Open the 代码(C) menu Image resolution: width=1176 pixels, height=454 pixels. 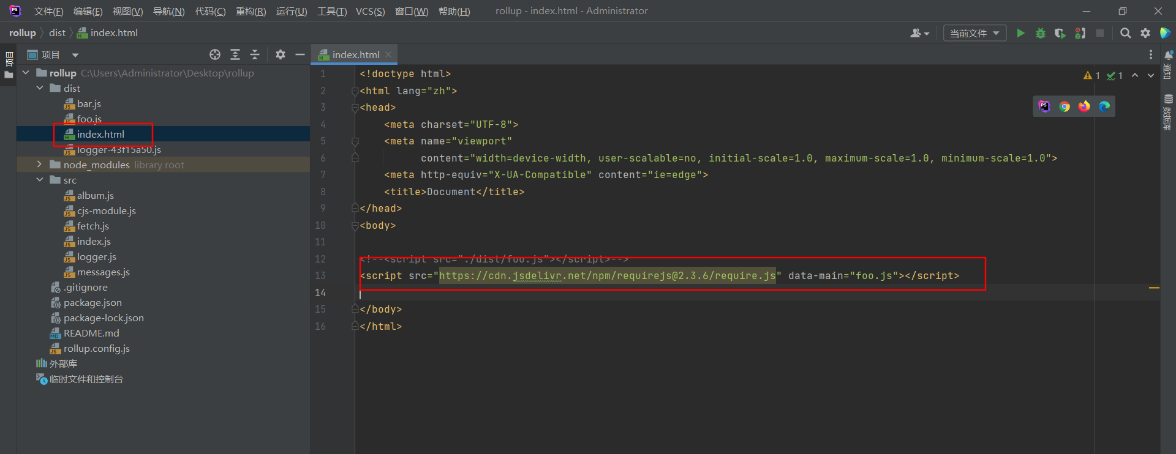210,11
